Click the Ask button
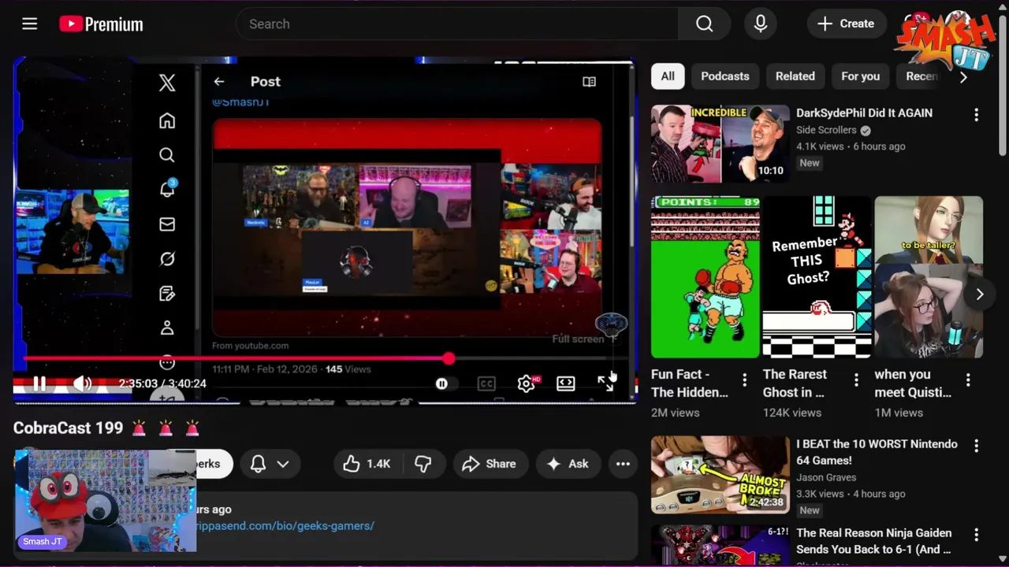 click(x=568, y=464)
